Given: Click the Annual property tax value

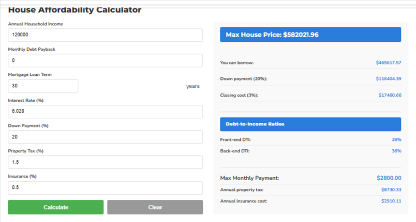Looking at the screenshot, I should coord(391,189).
